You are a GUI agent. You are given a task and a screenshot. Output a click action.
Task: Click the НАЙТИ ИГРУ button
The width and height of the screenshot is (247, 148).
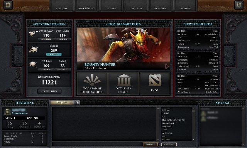[49, 91]
